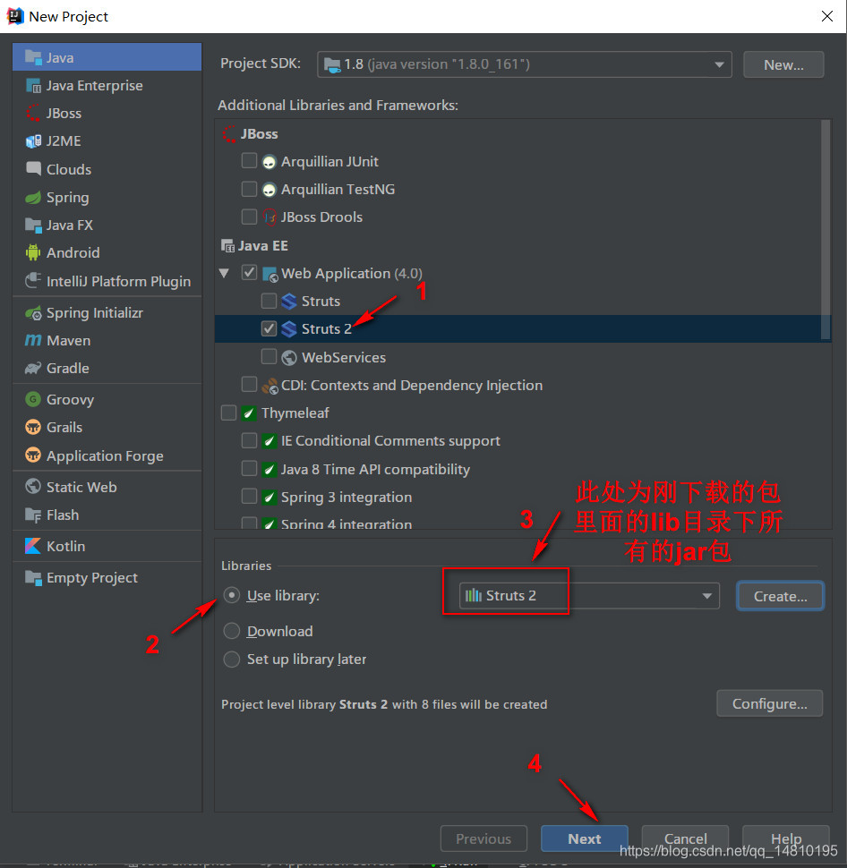847x868 pixels.
Task: Click the frameworks list vertical scrollbar
Action: (x=826, y=229)
